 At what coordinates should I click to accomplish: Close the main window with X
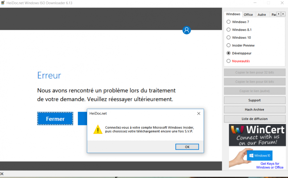click(282, 3)
